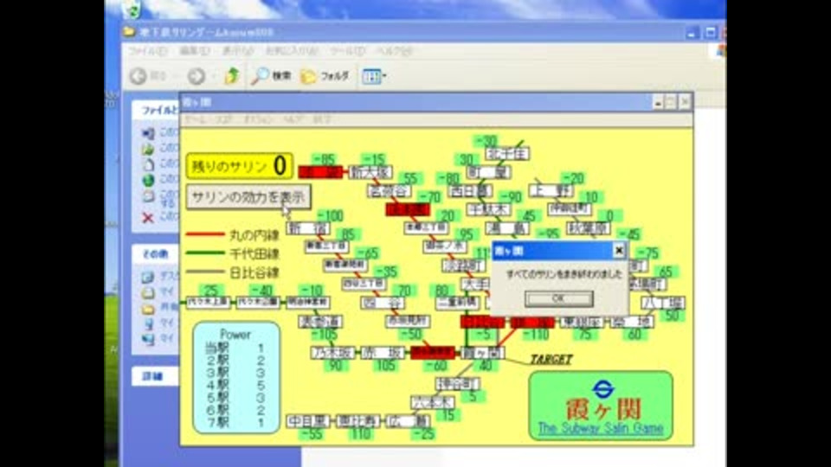The height and width of the screenshot is (467, 831).
Task: Go up one folder level in Explorer
Action: [x=232, y=76]
